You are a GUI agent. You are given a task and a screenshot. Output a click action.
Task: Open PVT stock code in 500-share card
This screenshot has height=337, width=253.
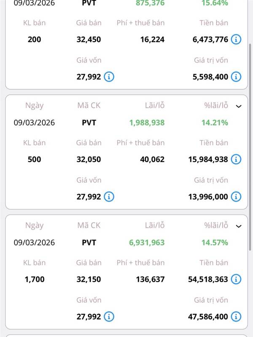point(89,123)
